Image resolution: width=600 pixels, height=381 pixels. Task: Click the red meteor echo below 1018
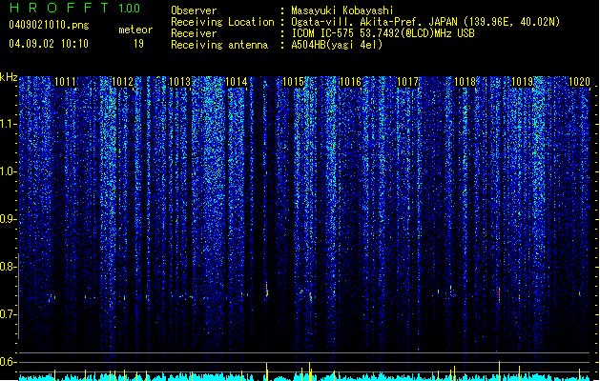(x=499, y=293)
